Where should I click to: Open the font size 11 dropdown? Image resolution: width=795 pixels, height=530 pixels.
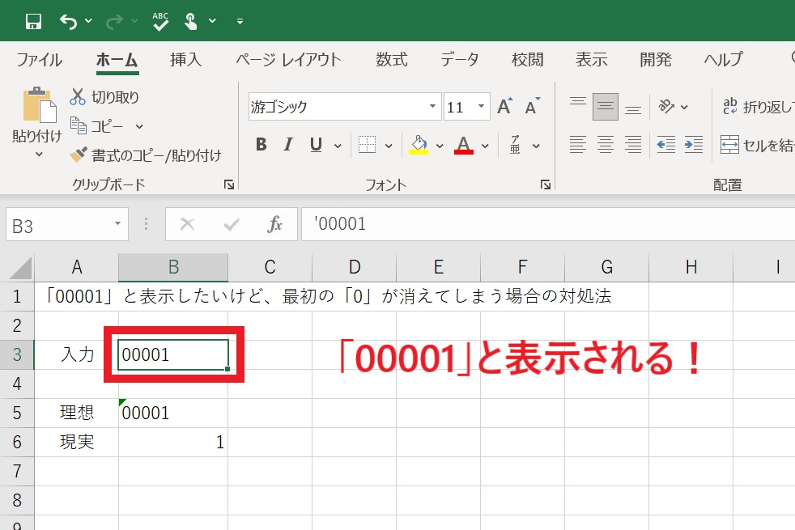[x=481, y=106]
